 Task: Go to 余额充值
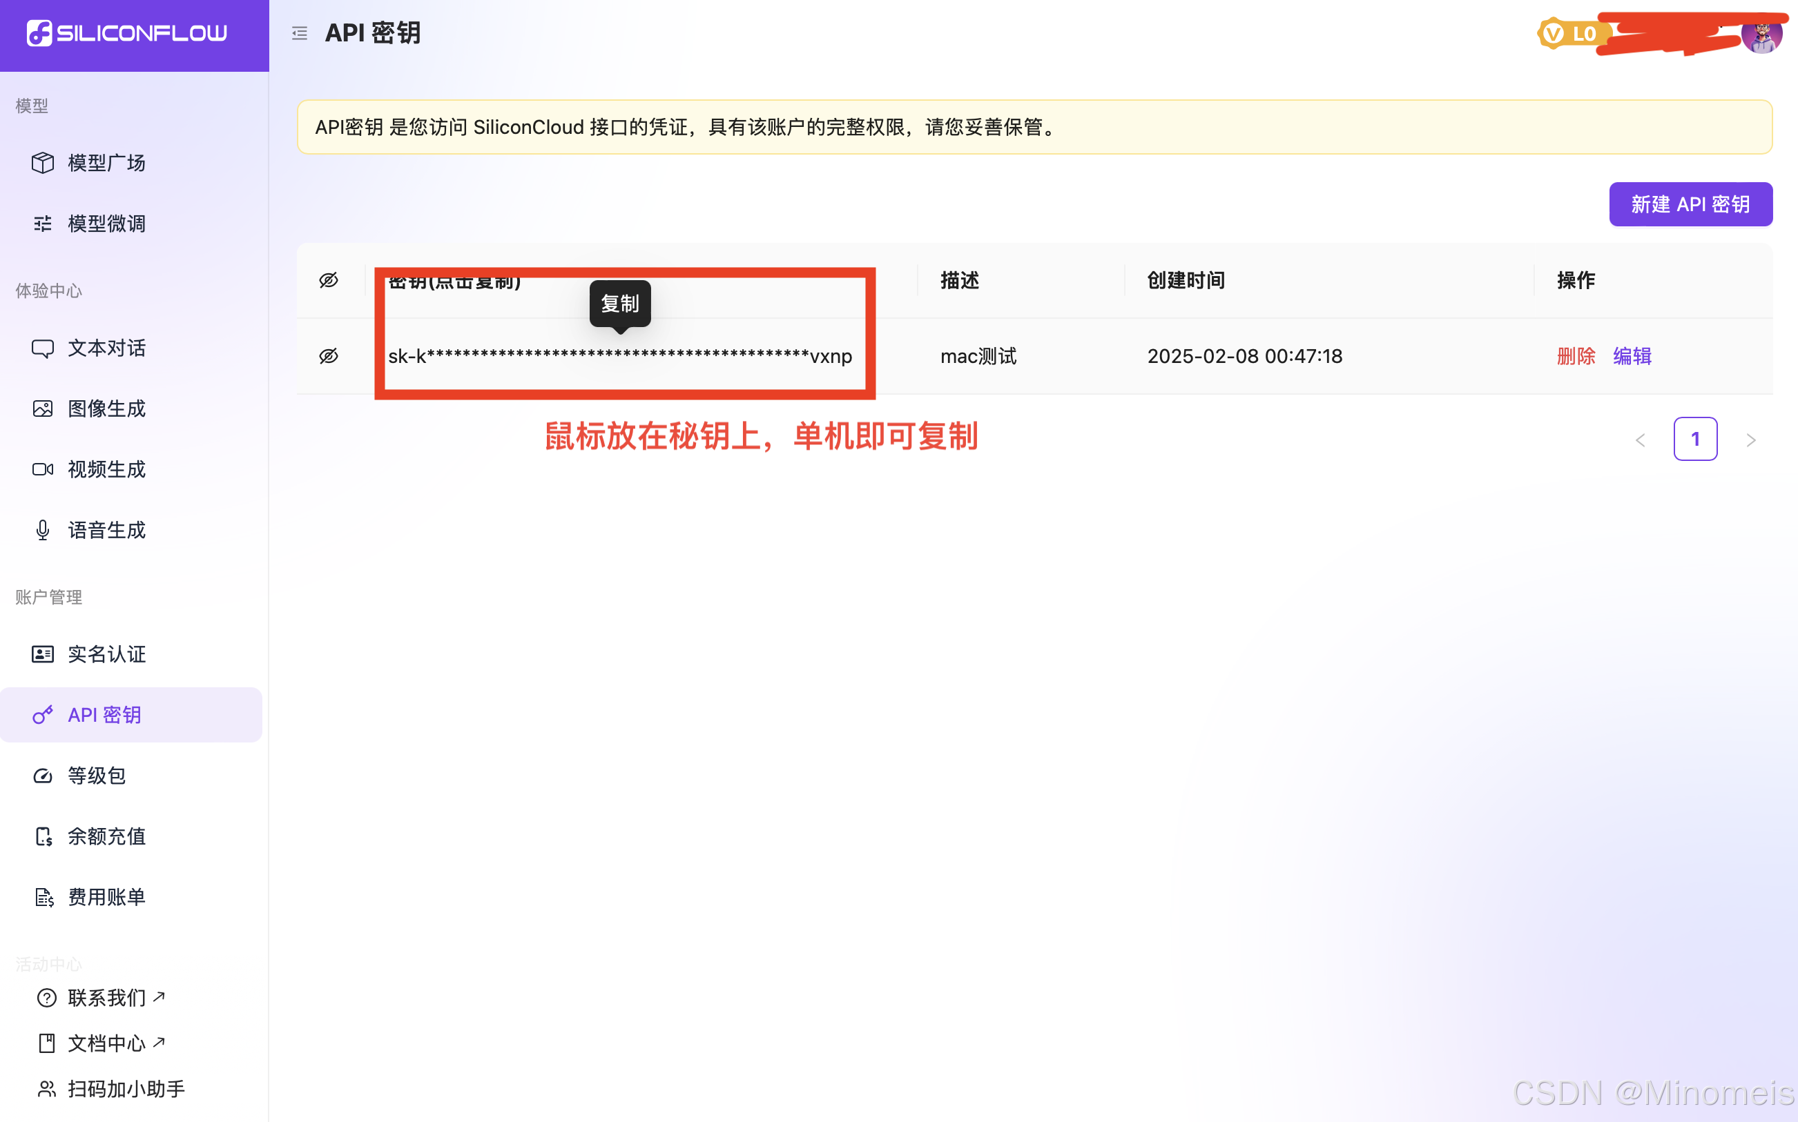(106, 836)
